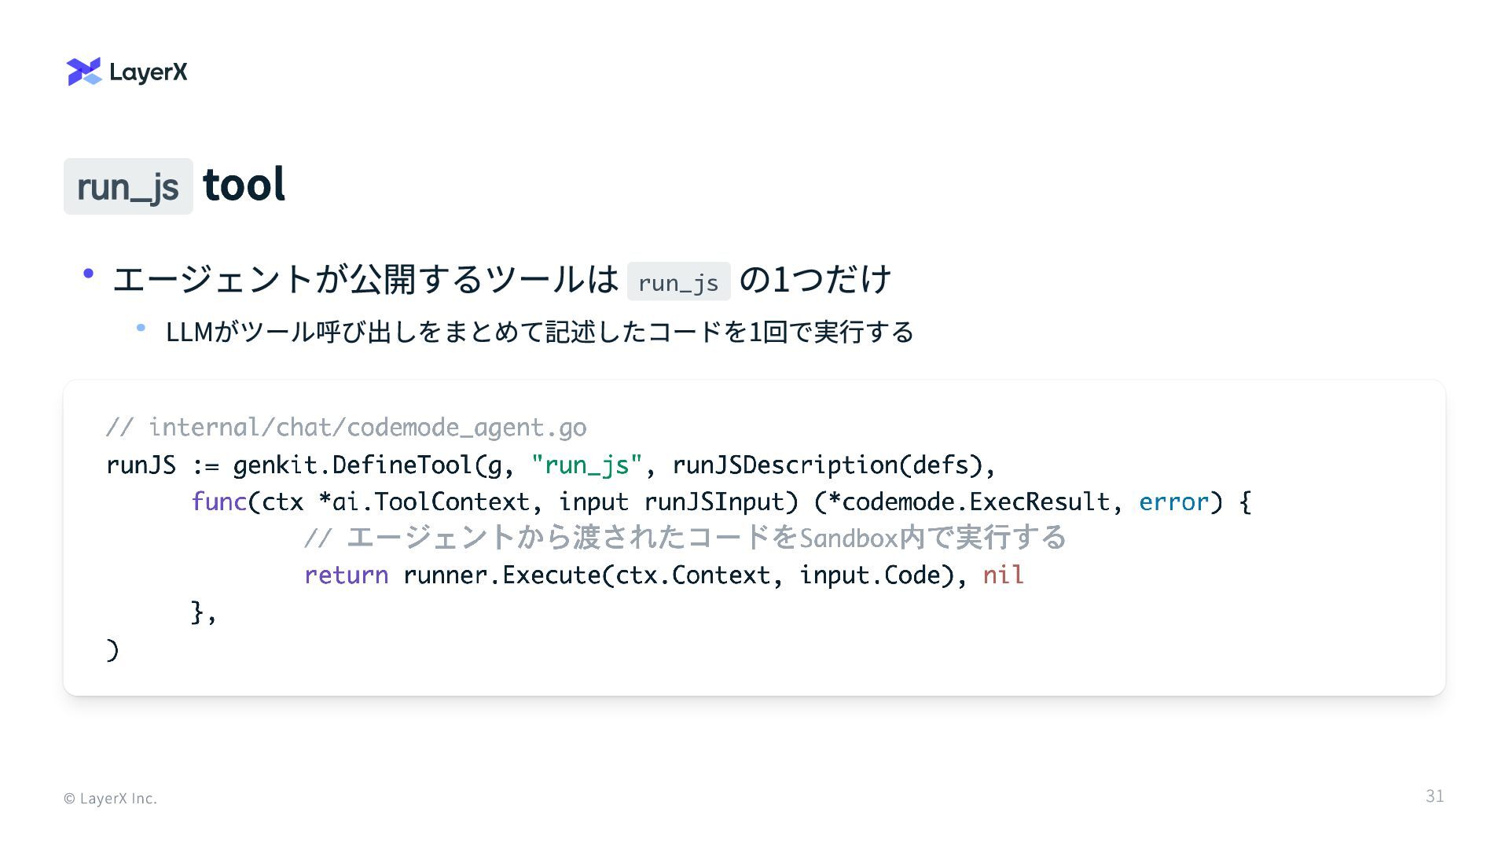This screenshot has height=849, width=1509.
Task: Click the slide page number 31
Action: coord(1434,796)
